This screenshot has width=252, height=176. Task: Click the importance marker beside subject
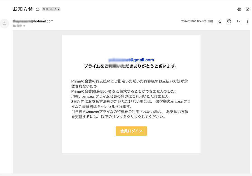pos(38,9)
